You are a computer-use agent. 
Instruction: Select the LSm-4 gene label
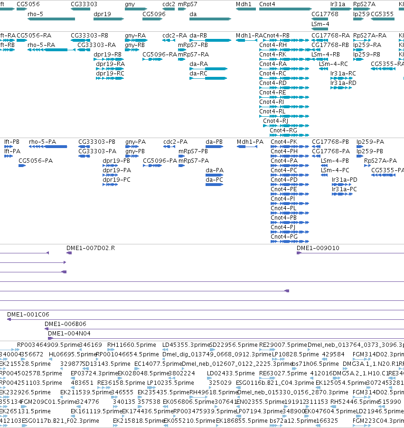click(x=320, y=24)
